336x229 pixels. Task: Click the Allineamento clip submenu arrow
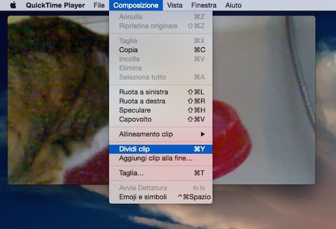[203, 134]
